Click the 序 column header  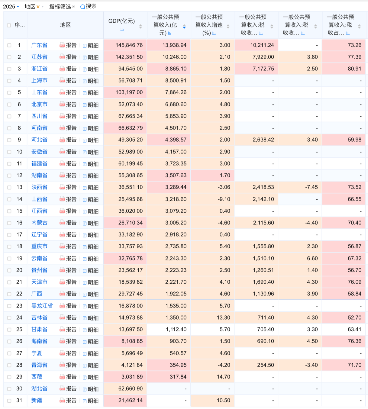(19, 25)
